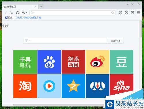Click the import bookmarks link
144x109 pixels.
[x=29, y=18]
